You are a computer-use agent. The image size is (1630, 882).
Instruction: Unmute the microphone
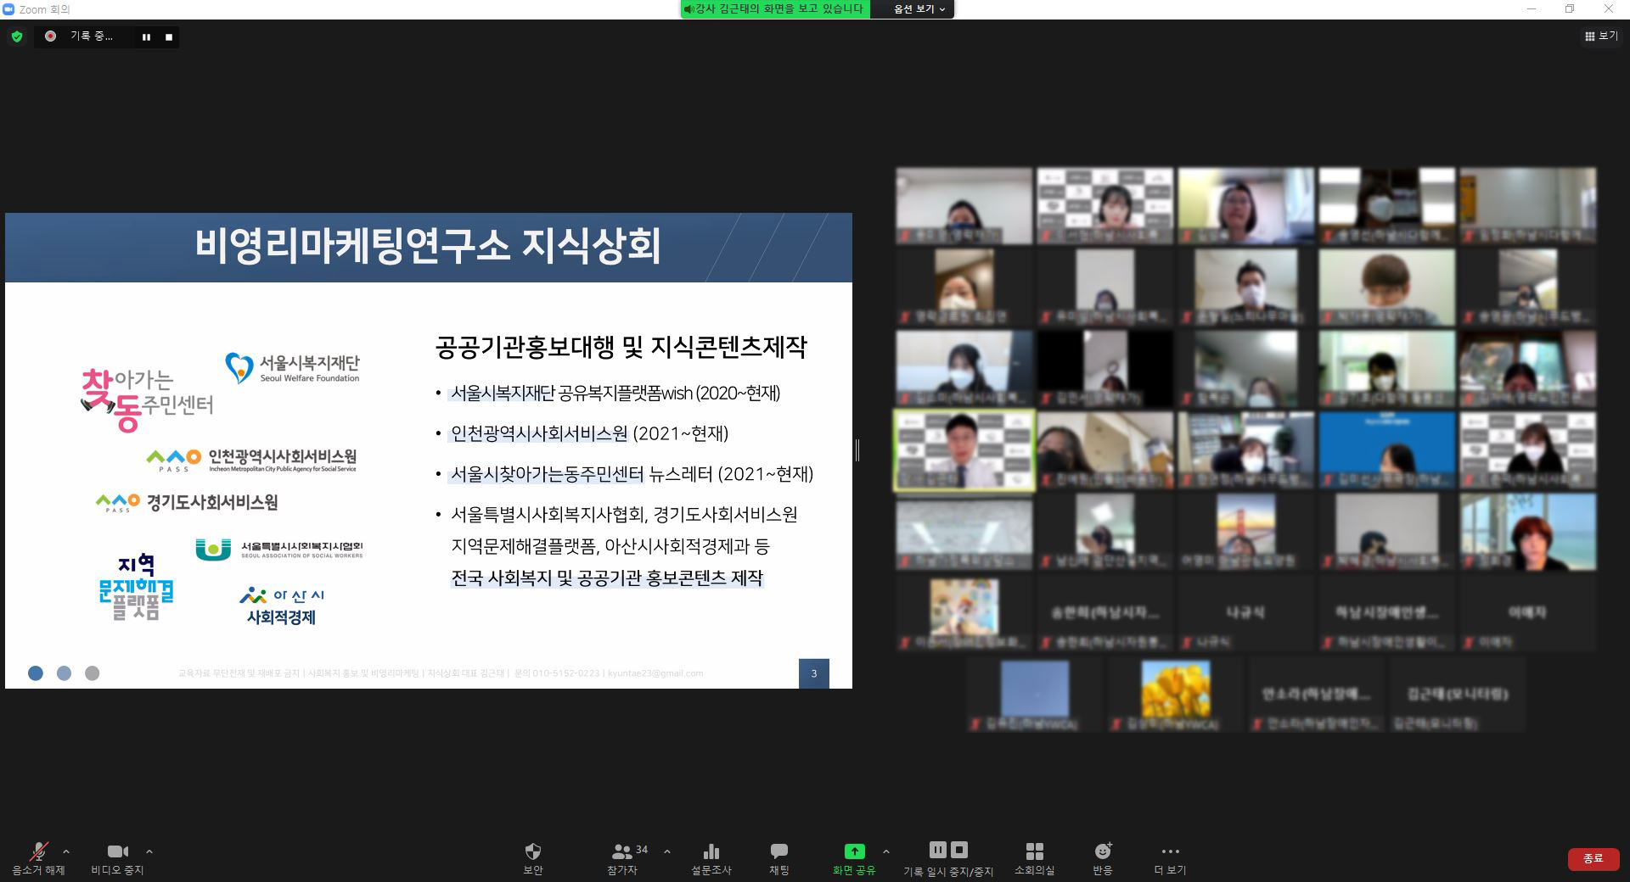[38, 852]
